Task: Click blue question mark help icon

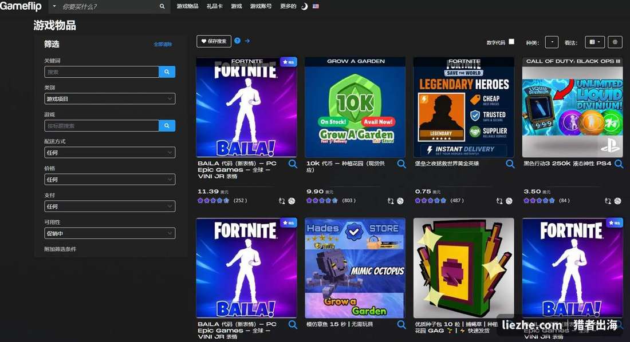Action: coord(238,41)
